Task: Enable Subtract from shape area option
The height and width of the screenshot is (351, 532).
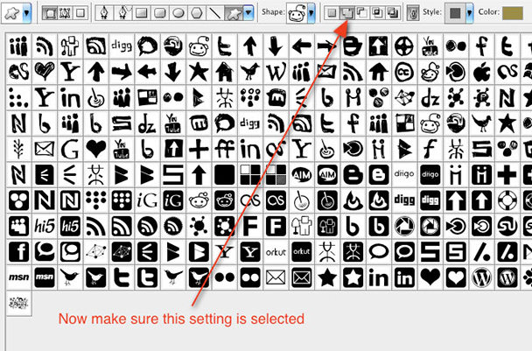Action: pyautogui.click(x=362, y=13)
